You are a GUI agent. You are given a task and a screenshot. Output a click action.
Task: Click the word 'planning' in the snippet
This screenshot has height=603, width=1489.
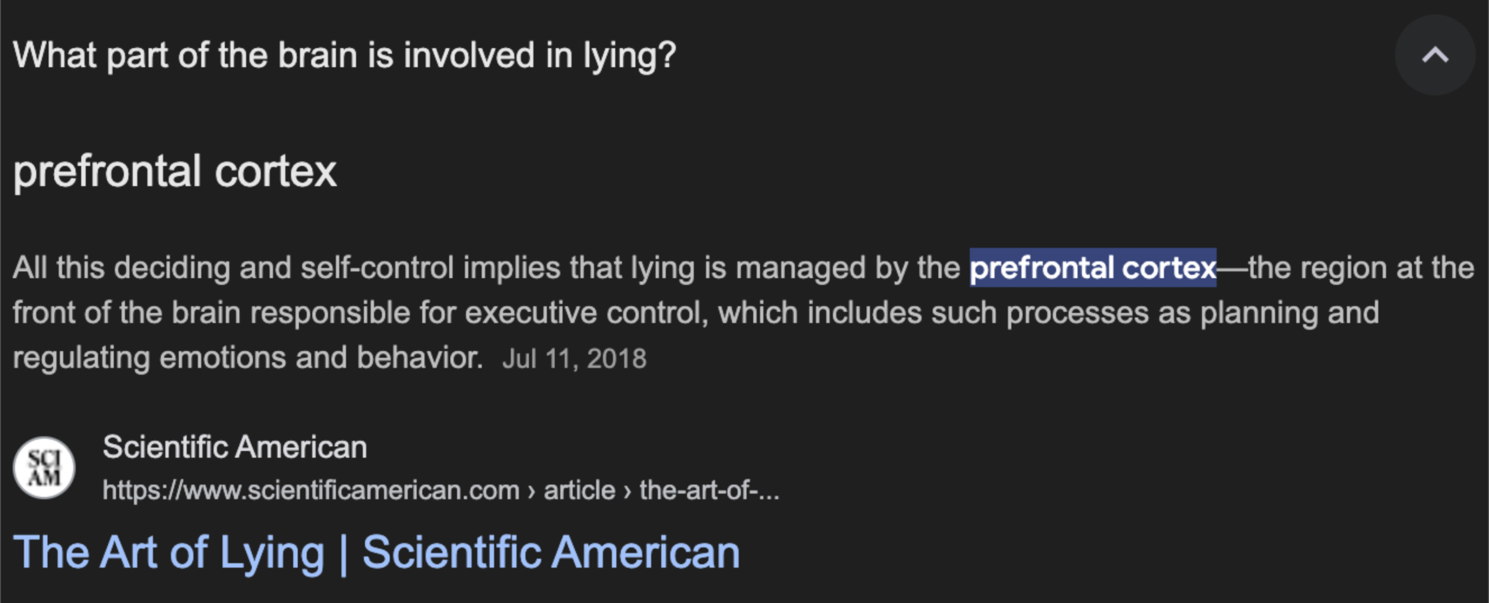pos(1259,313)
